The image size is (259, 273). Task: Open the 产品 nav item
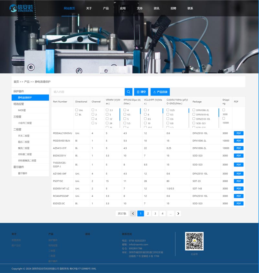coord(106,8)
